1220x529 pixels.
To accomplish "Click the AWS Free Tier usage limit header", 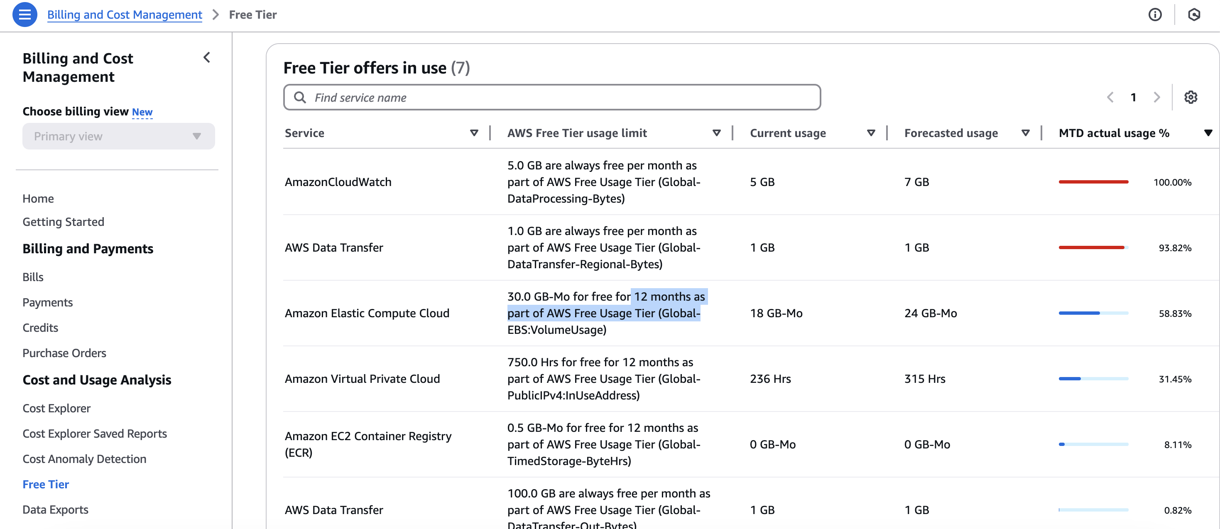I will 577,133.
